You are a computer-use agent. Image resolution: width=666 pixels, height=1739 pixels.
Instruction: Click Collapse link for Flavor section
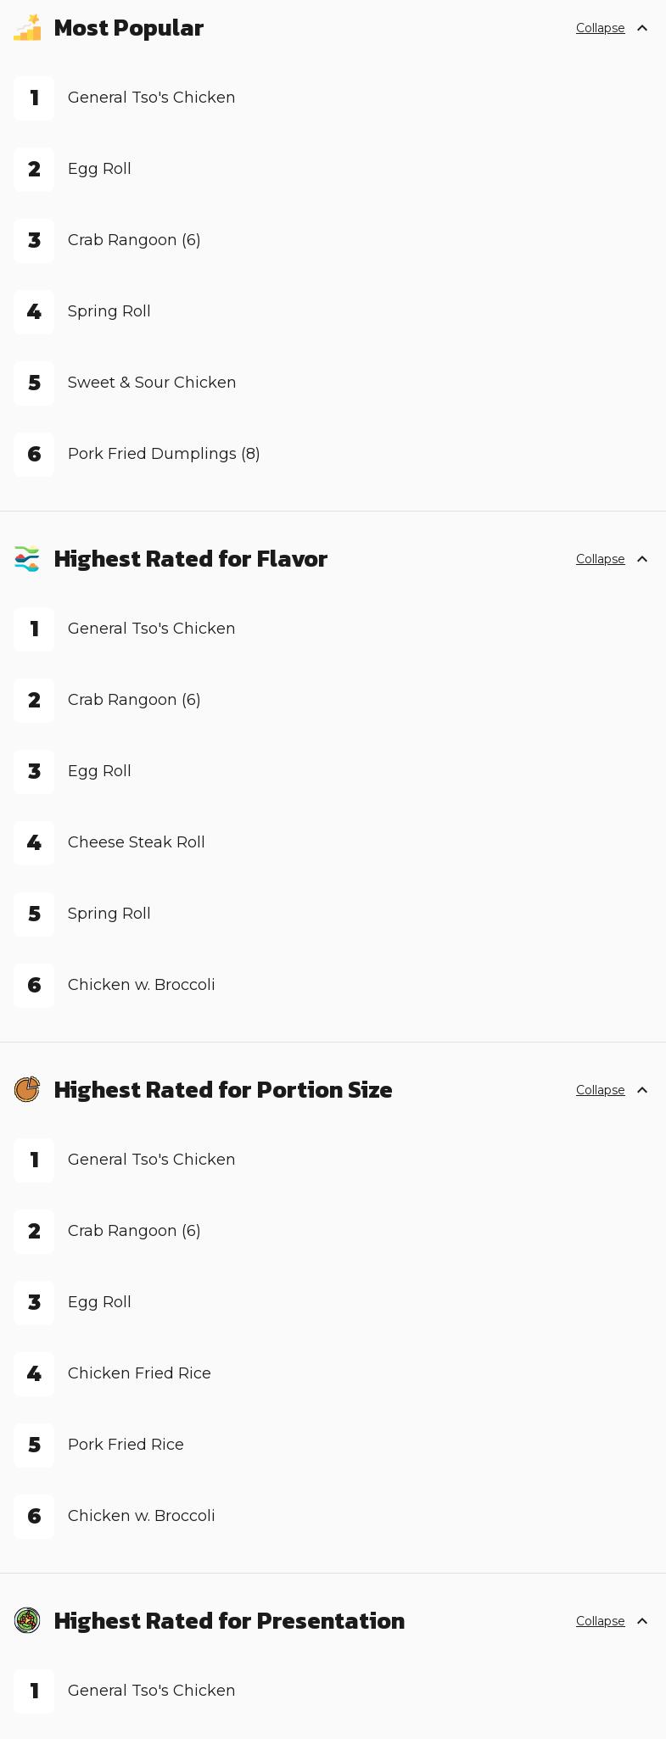tap(601, 559)
